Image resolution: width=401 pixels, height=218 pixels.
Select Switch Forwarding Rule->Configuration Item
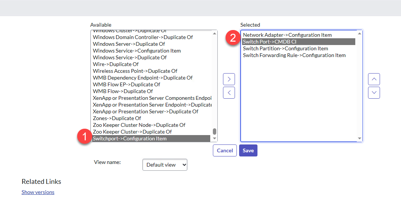(x=299, y=55)
